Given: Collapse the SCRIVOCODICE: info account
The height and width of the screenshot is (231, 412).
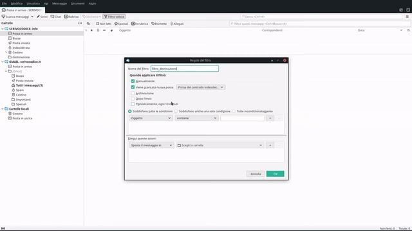Looking at the screenshot, I should coord(3,29).
